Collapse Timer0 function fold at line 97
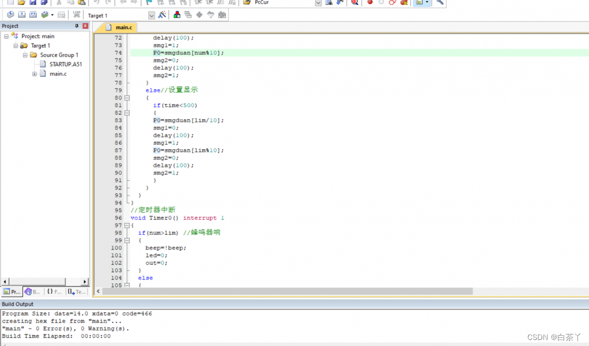Viewport: 589px width, 346px height. [x=127, y=226]
